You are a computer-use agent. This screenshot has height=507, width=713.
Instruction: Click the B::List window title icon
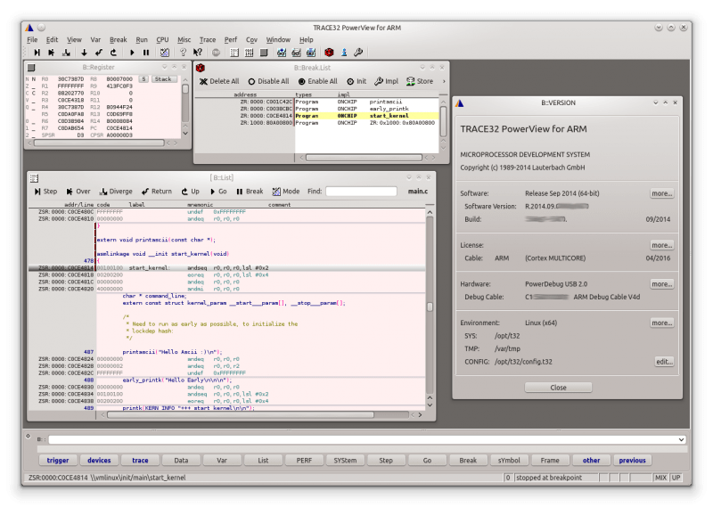click(x=34, y=178)
